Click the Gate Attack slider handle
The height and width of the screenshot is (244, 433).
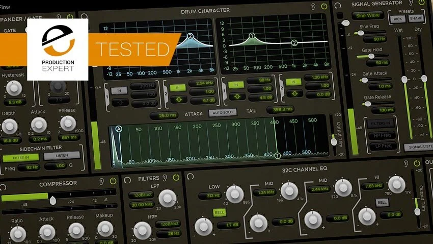coord(365,80)
